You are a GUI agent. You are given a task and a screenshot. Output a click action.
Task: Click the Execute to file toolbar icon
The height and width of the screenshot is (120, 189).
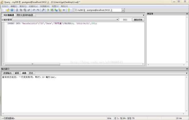point(56,10)
